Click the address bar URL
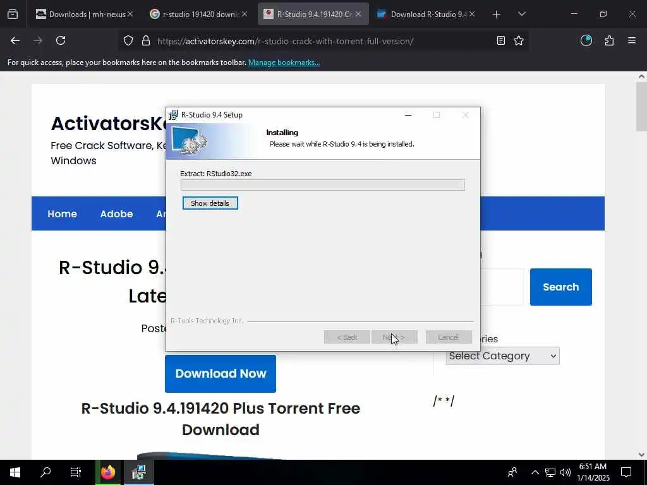This screenshot has width=647, height=485. point(285,41)
